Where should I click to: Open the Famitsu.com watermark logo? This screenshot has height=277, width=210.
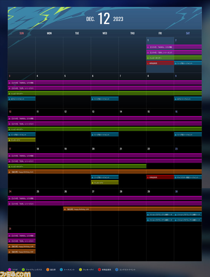pos(15,274)
